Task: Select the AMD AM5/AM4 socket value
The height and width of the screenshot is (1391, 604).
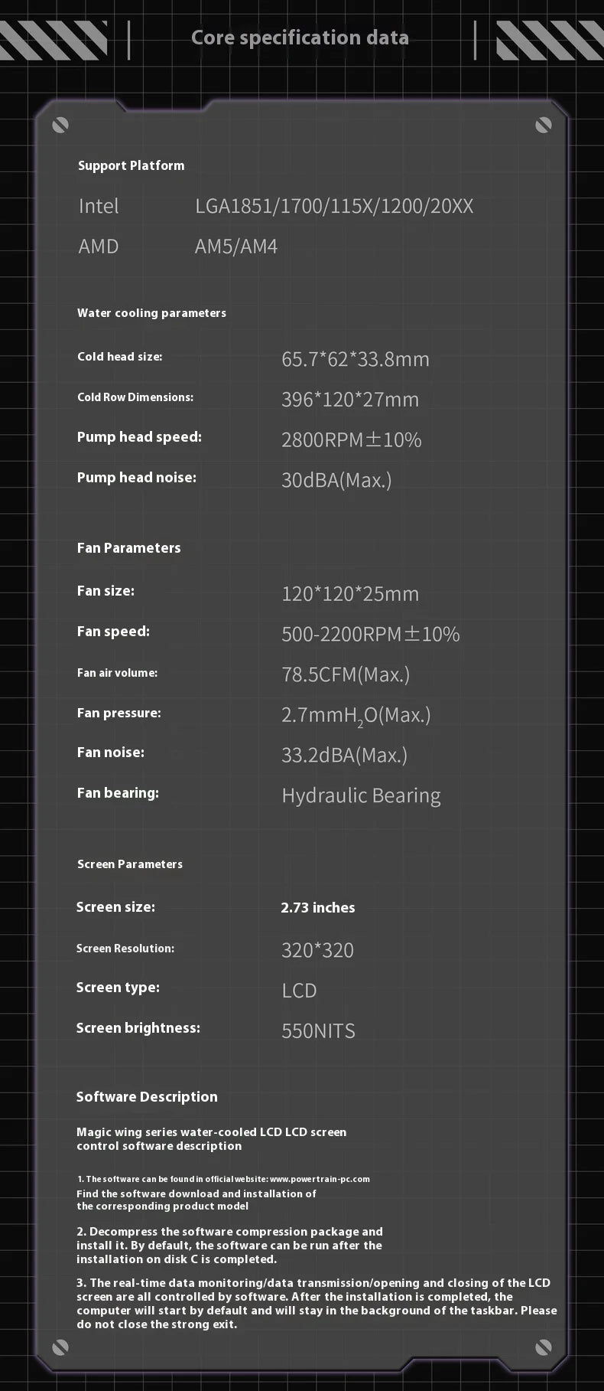Action: point(235,247)
